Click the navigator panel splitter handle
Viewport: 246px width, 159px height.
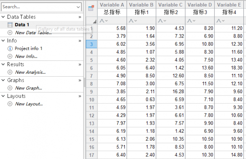[x=84, y=82]
